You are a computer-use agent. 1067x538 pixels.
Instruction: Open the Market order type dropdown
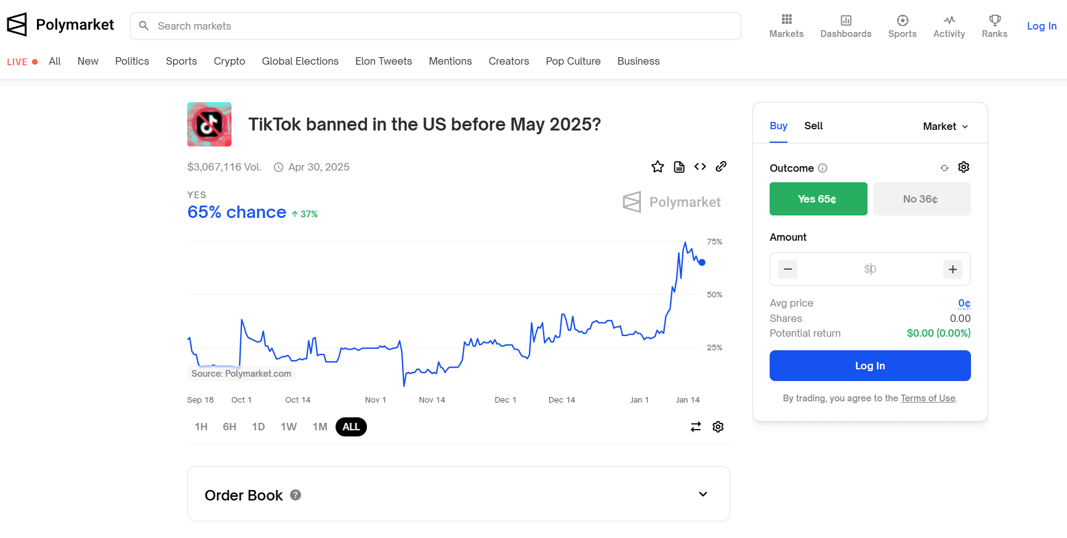click(x=946, y=126)
